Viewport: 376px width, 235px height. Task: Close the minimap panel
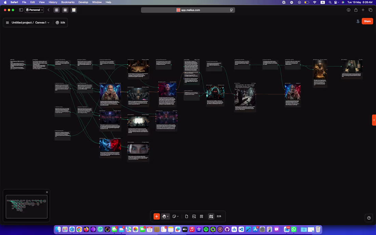[47, 192]
